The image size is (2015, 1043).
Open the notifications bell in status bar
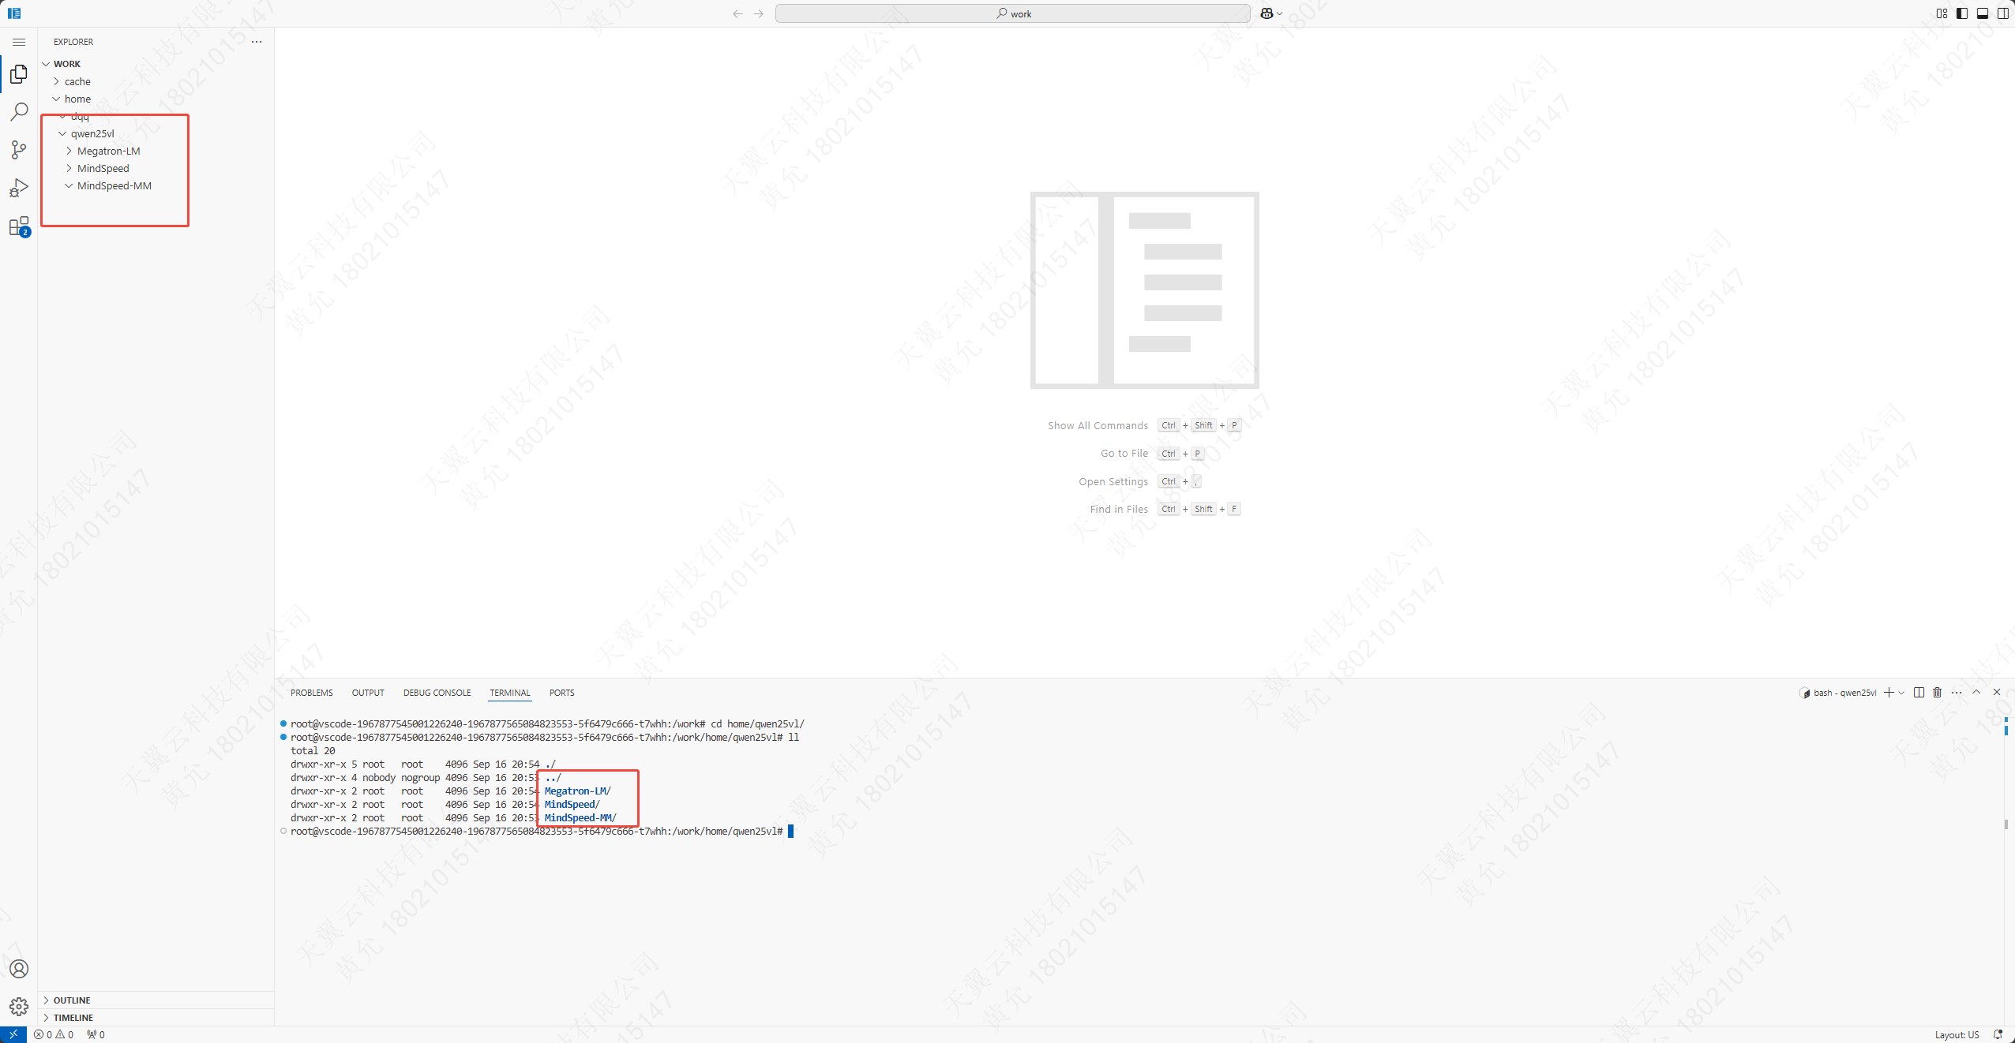pos(1998,1034)
